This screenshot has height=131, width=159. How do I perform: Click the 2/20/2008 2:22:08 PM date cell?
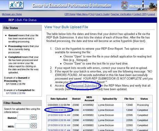[59, 105]
